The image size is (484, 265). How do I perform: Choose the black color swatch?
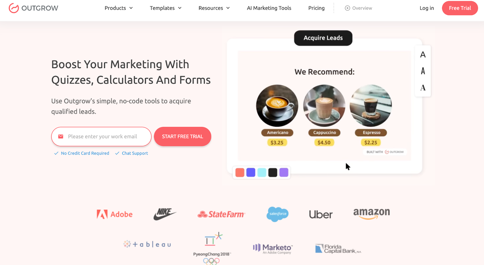[x=273, y=172]
